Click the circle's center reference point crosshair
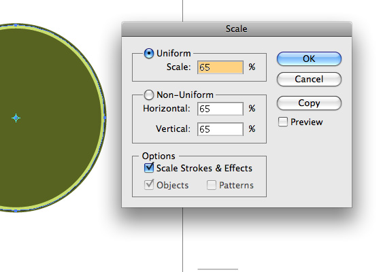The width and height of the screenshot is (381, 272). click(16, 118)
